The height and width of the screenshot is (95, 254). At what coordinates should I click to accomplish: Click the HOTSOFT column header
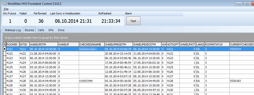[x=173, y=44]
